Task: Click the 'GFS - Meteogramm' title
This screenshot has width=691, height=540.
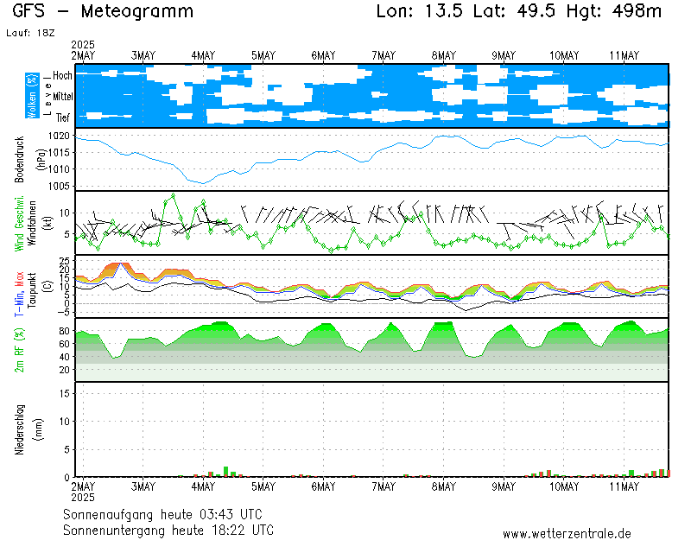Action: pyautogui.click(x=103, y=11)
